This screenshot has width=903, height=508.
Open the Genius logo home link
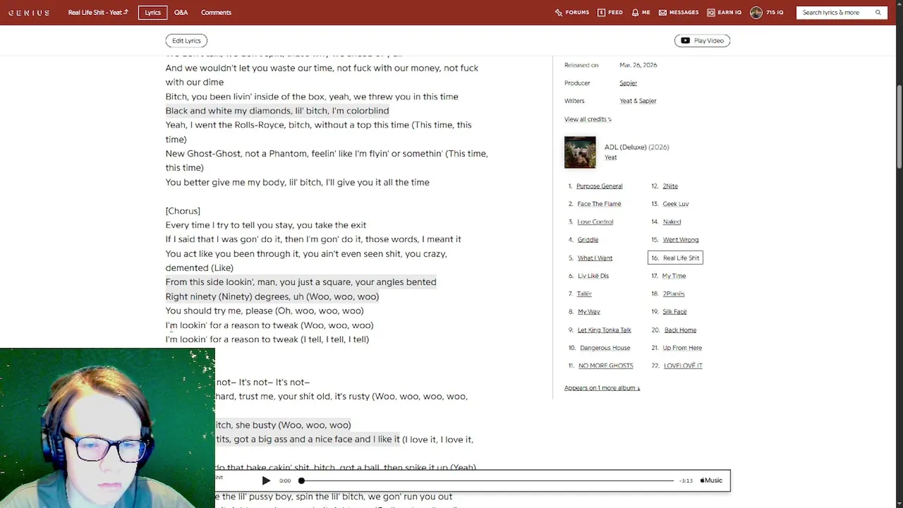click(x=29, y=13)
